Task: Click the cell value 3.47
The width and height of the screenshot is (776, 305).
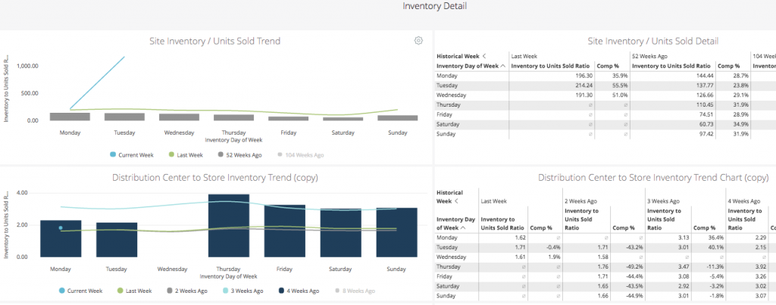Action: pos(684,266)
